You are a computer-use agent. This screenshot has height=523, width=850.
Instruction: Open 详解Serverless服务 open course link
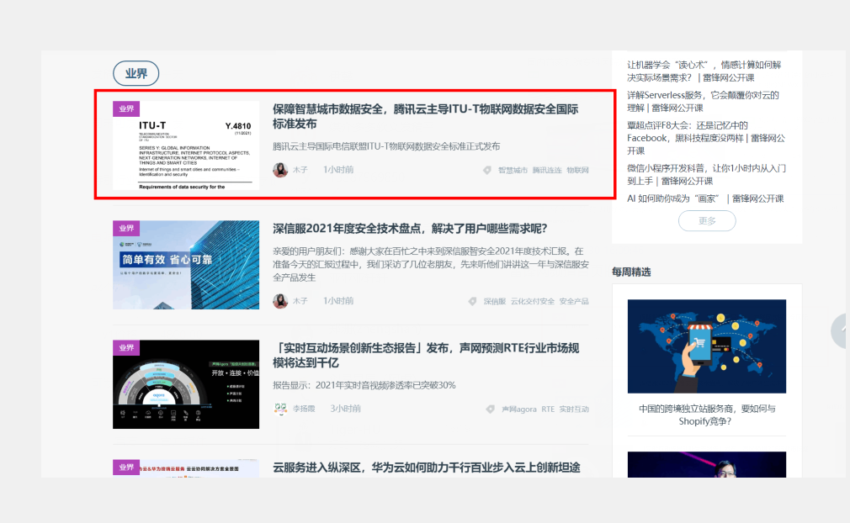pos(703,101)
